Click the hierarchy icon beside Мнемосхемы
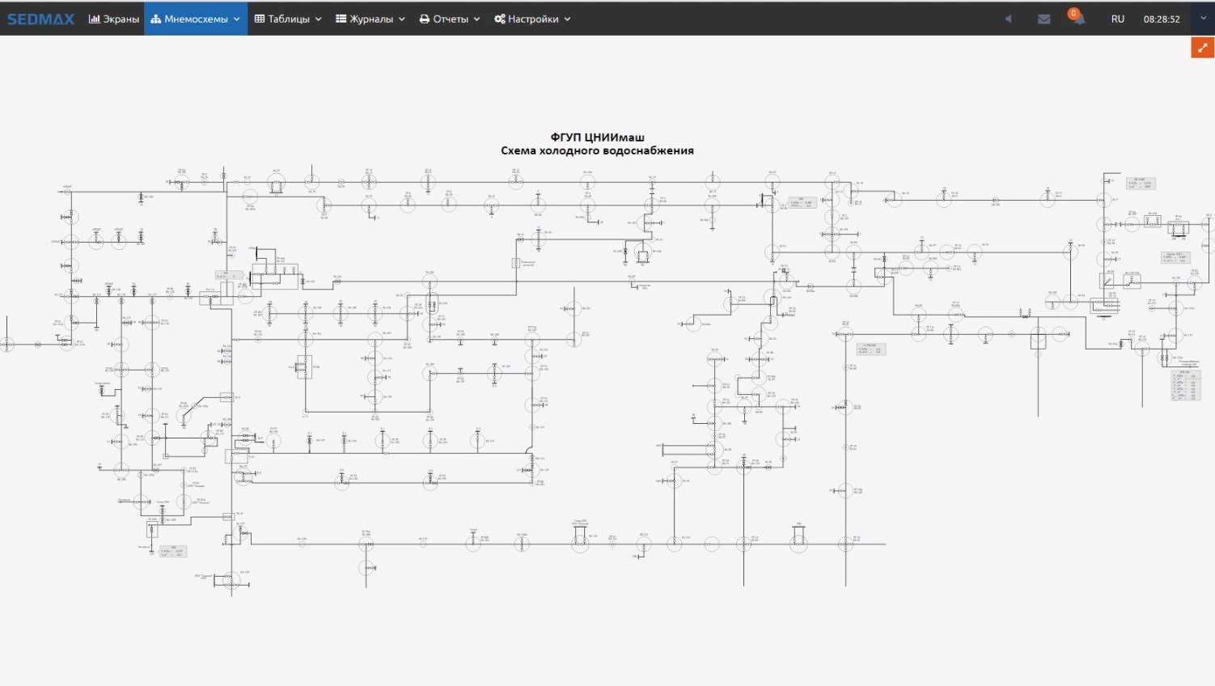Screen dimensions: 1215x686 coord(156,19)
